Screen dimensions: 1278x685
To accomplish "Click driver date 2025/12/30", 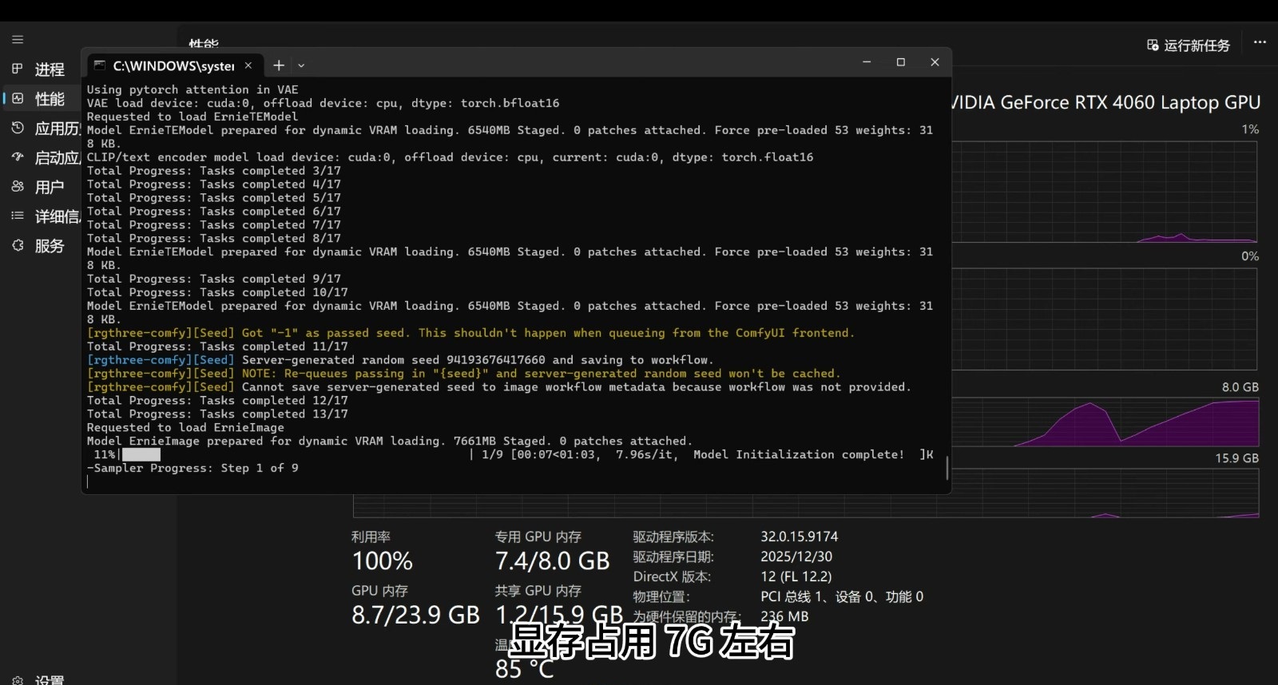I will click(796, 556).
